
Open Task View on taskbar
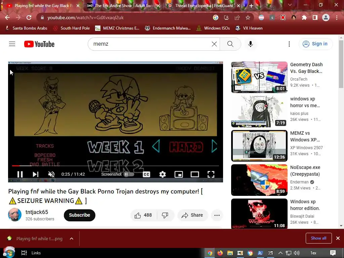[24, 253]
